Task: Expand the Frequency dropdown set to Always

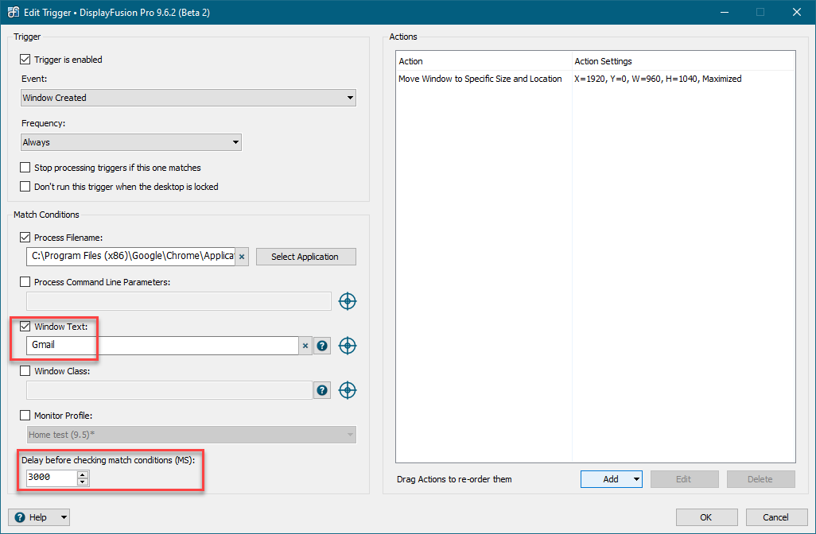Action: [131, 142]
